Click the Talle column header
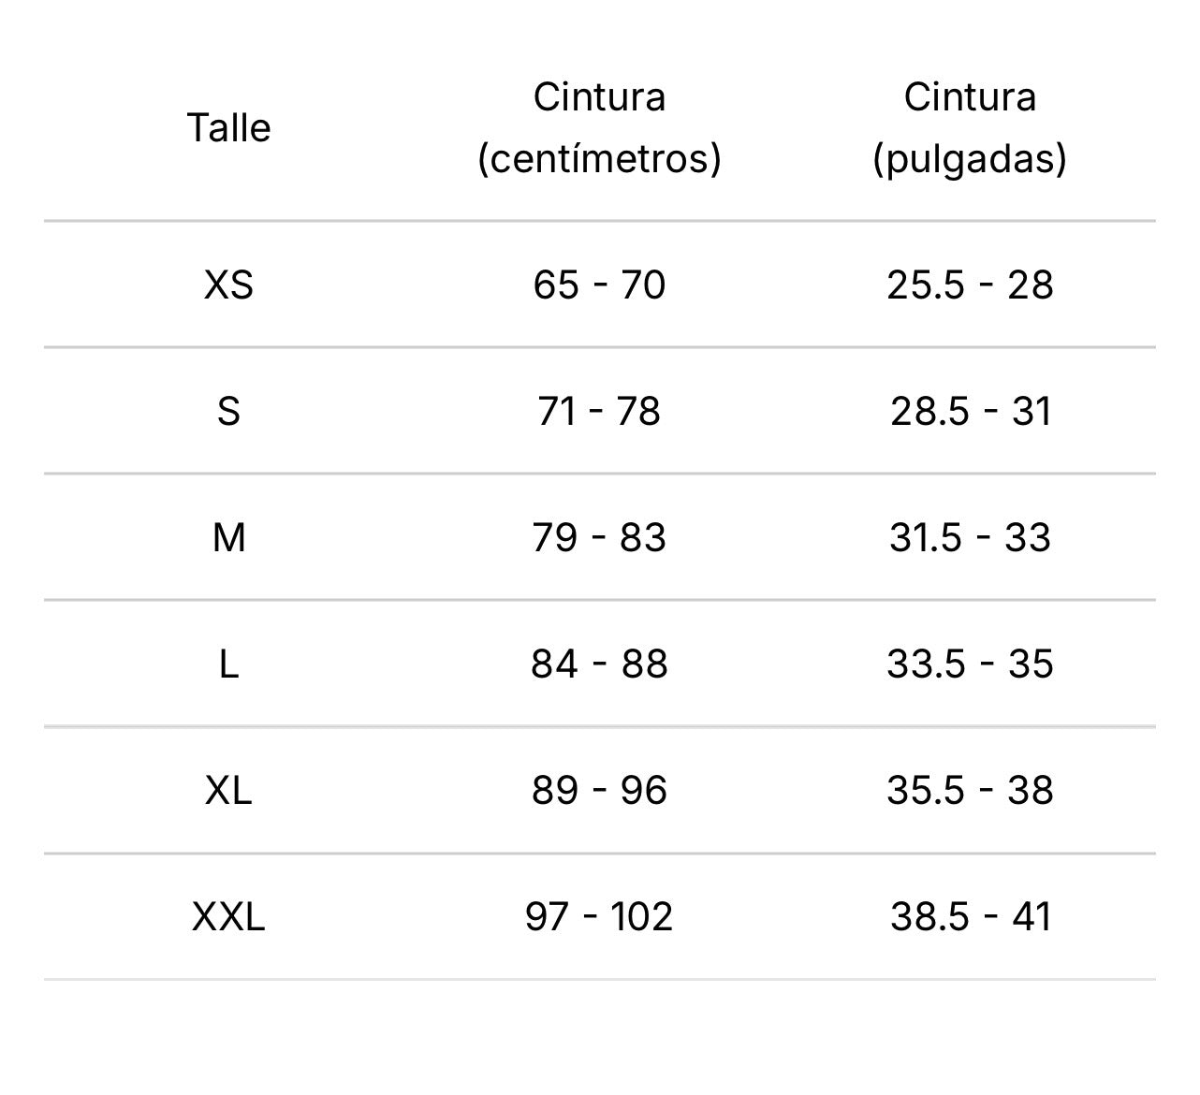The width and height of the screenshot is (1200, 1095). [x=228, y=128]
